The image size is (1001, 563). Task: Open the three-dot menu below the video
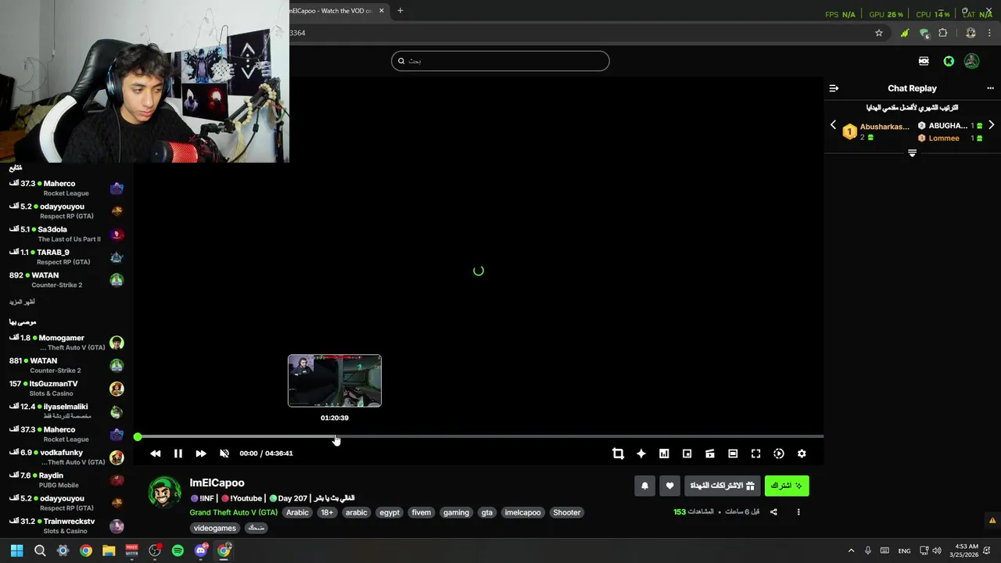[798, 512]
